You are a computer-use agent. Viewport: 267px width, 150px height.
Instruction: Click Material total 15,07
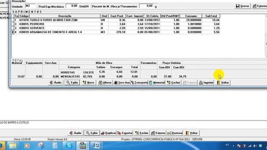[21, 77]
